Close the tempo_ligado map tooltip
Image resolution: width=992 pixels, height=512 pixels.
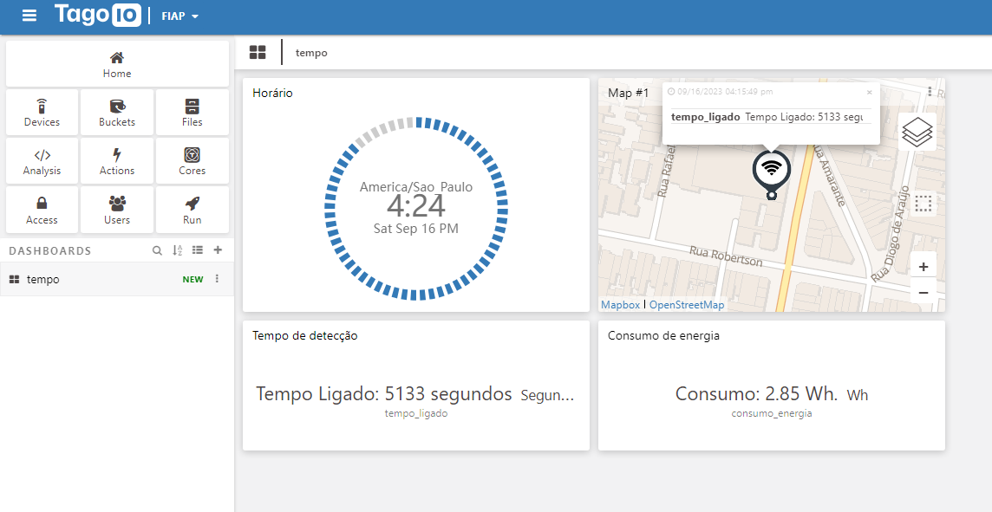coord(870,92)
